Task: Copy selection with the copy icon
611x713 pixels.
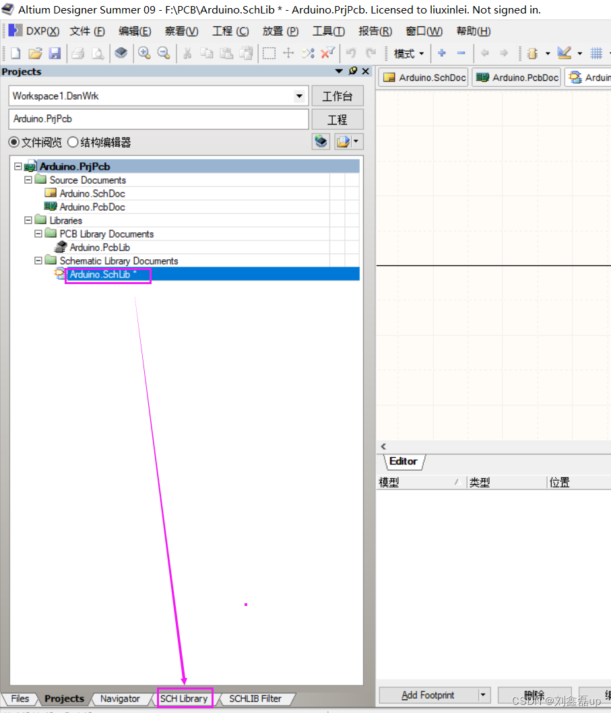Action: 207,53
